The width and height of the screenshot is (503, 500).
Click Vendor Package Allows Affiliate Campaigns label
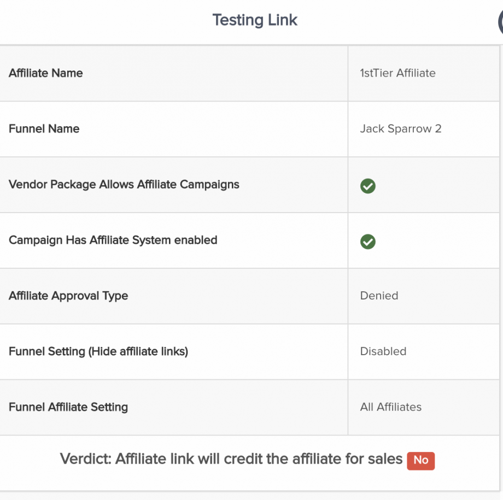(x=124, y=185)
